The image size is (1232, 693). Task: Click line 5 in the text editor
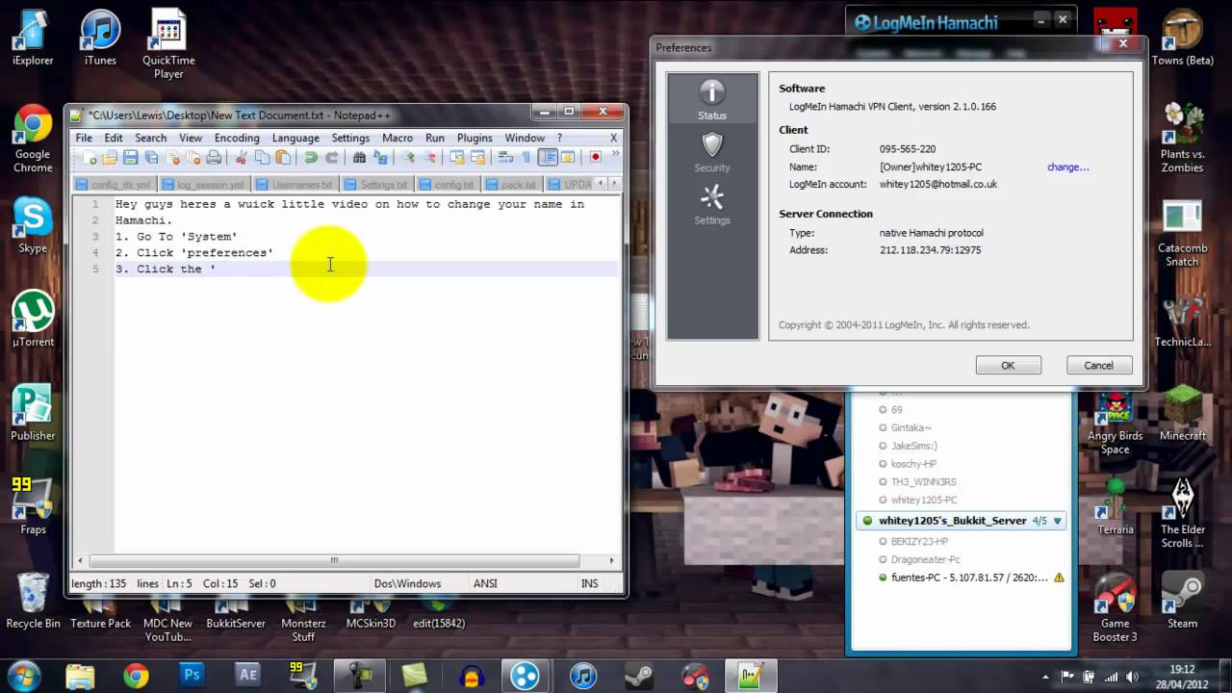pyautogui.click(x=366, y=269)
